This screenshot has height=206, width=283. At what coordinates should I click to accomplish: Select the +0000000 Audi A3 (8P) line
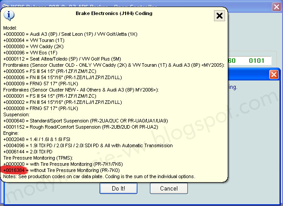pyautogui.click(x=70, y=34)
